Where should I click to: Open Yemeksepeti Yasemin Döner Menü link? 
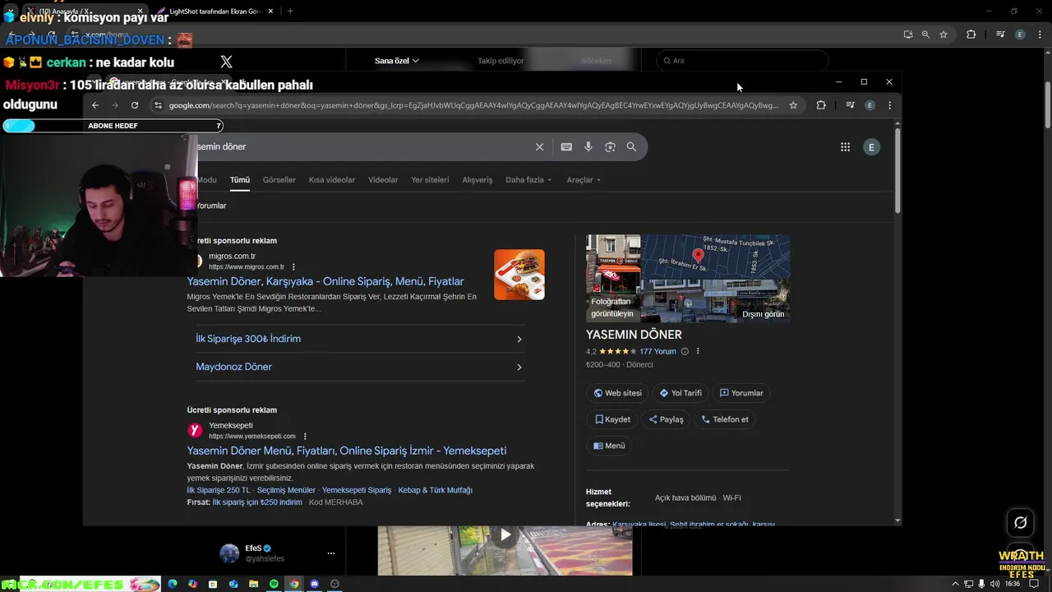click(x=346, y=451)
